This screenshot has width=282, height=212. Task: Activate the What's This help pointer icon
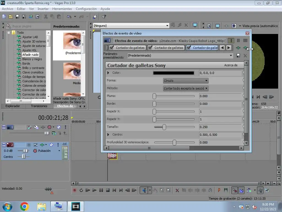[104, 17]
